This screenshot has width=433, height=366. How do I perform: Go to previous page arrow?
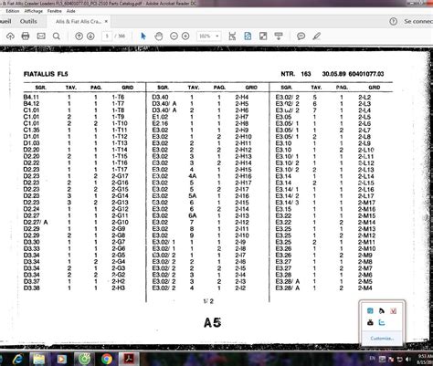(79, 37)
